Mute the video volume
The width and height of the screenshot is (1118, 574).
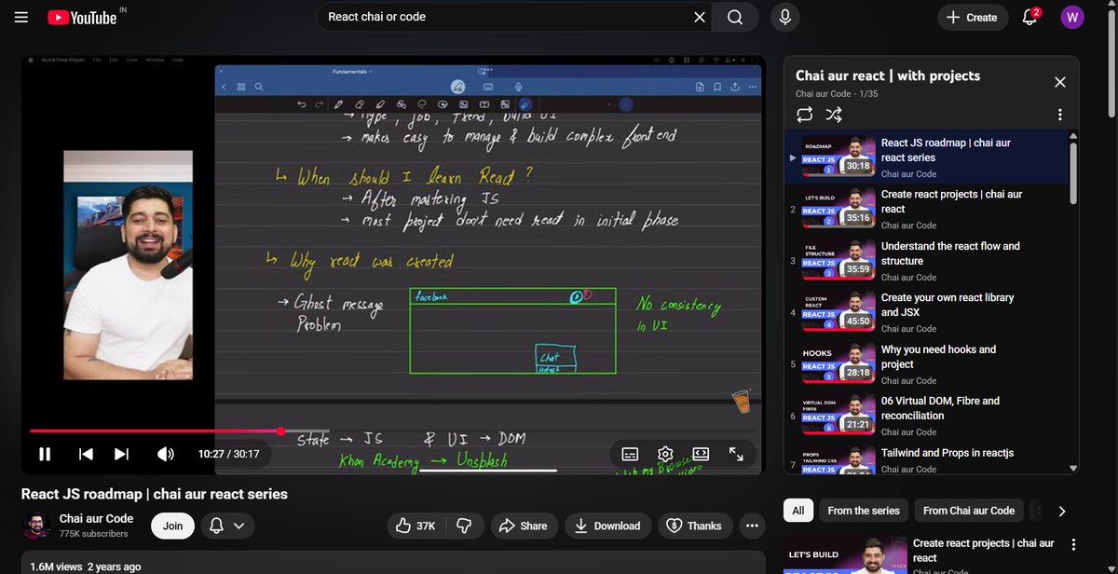(166, 454)
